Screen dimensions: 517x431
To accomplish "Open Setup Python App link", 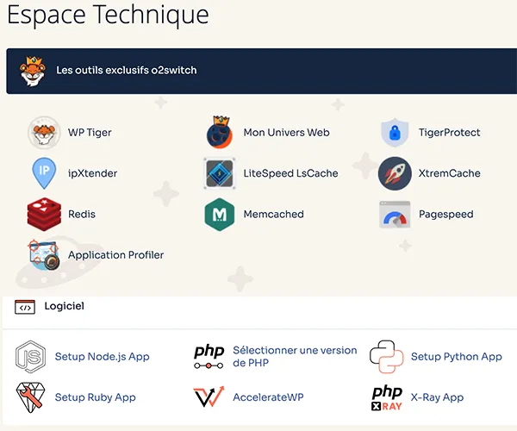I will click(x=457, y=357).
